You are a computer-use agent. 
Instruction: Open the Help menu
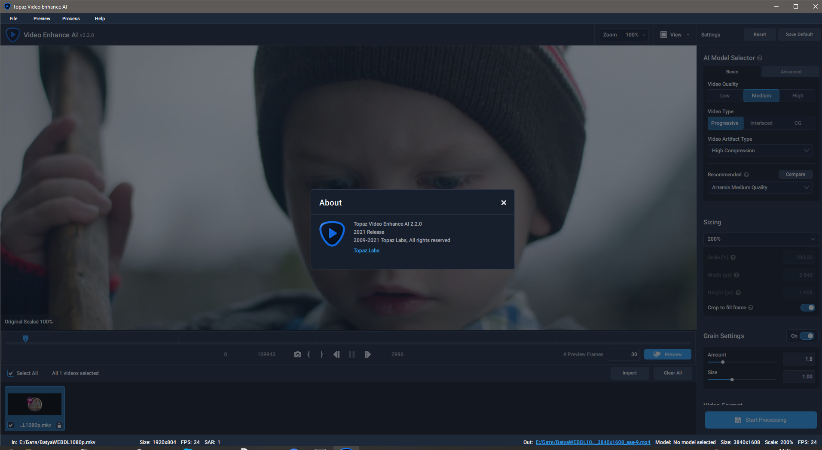tap(100, 18)
